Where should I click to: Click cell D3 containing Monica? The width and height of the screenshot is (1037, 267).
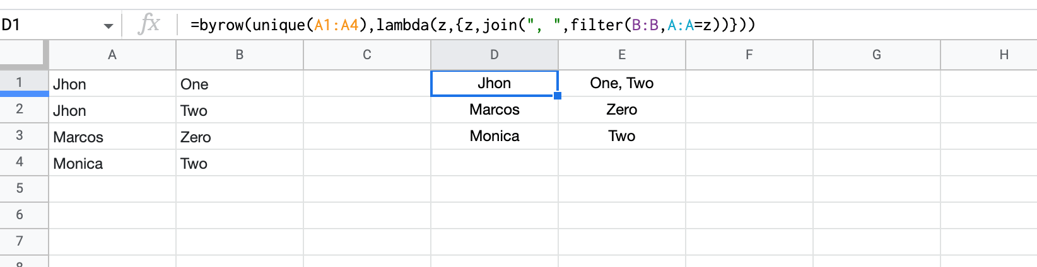[x=495, y=136]
